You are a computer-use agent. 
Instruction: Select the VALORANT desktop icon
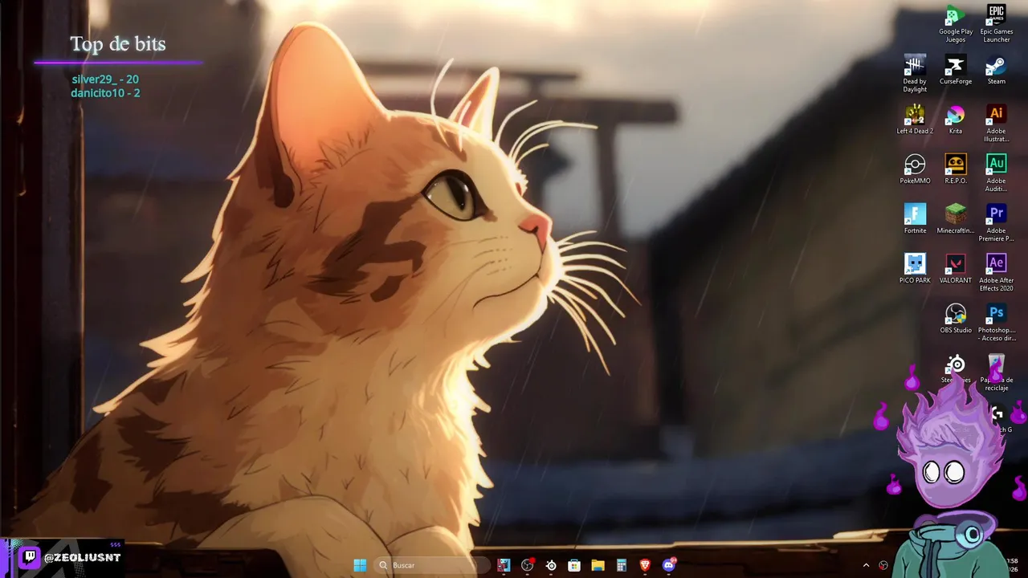(955, 269)
